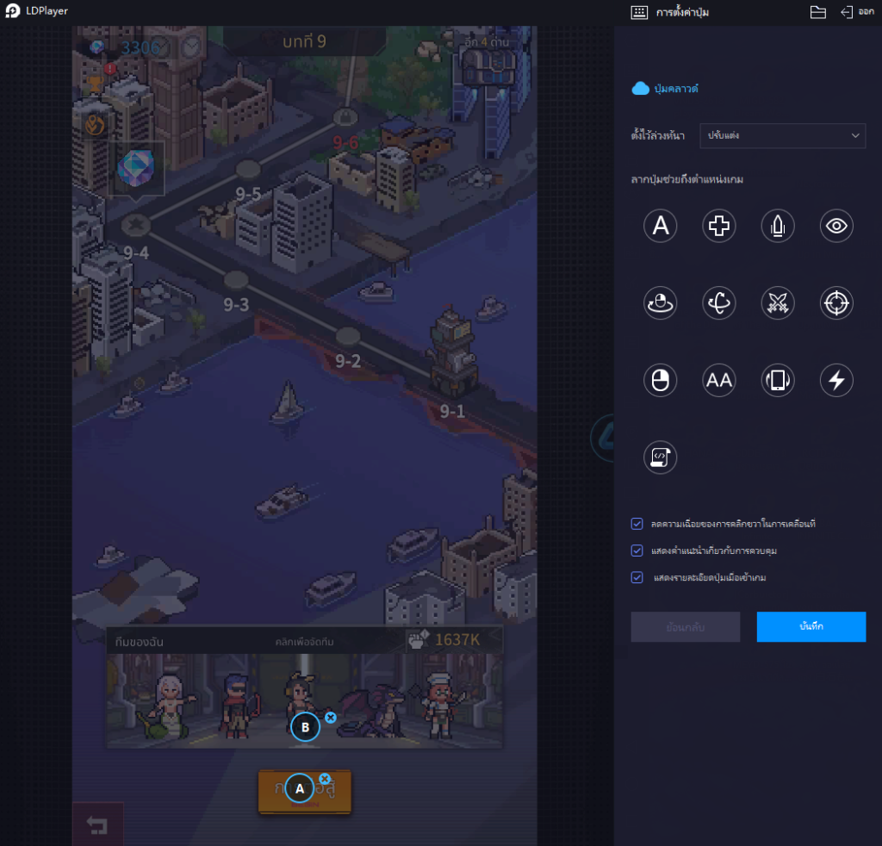The width and height of the screenshot is (882, 846).
Task: Click the blue 'บันทึก' save button
Action: pyautogui.click(x=811, y=626)
